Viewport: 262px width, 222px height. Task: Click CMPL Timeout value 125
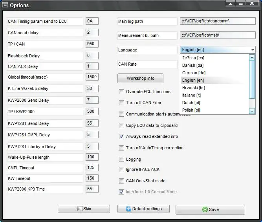pyautogui.click(x=92, y=167)
